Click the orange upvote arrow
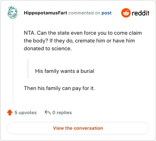The height and width of the screenshot is (141, 156). point(10,113)
